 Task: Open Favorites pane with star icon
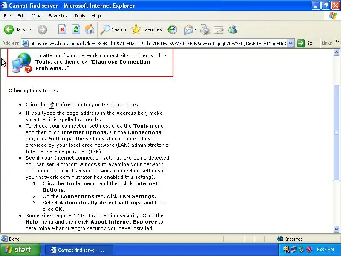(146, 29)
